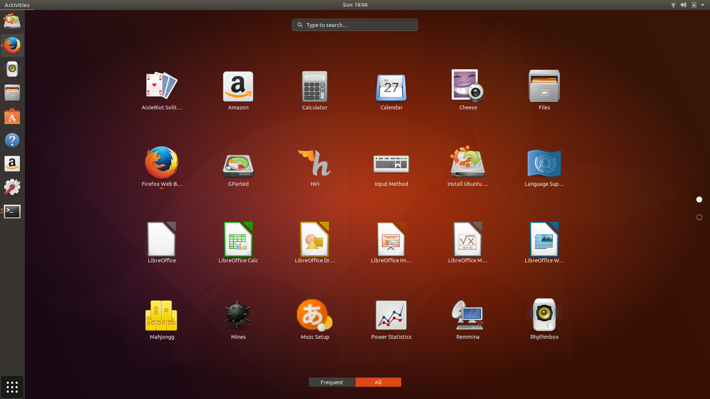This screenshot has height=399, width=710.
Task: Focus the Type to search field
Action: 355,25
